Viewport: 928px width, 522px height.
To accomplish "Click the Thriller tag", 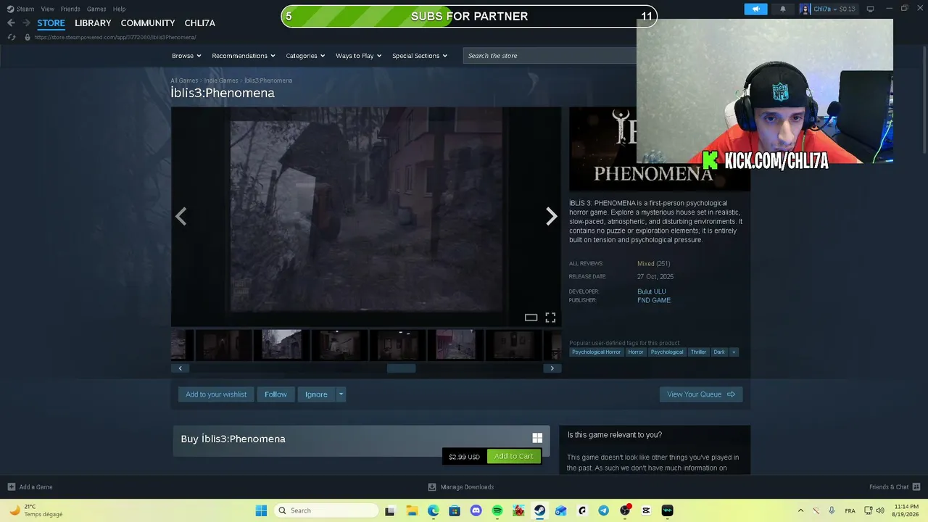I will pyautogui.click(x=698, y=352).
